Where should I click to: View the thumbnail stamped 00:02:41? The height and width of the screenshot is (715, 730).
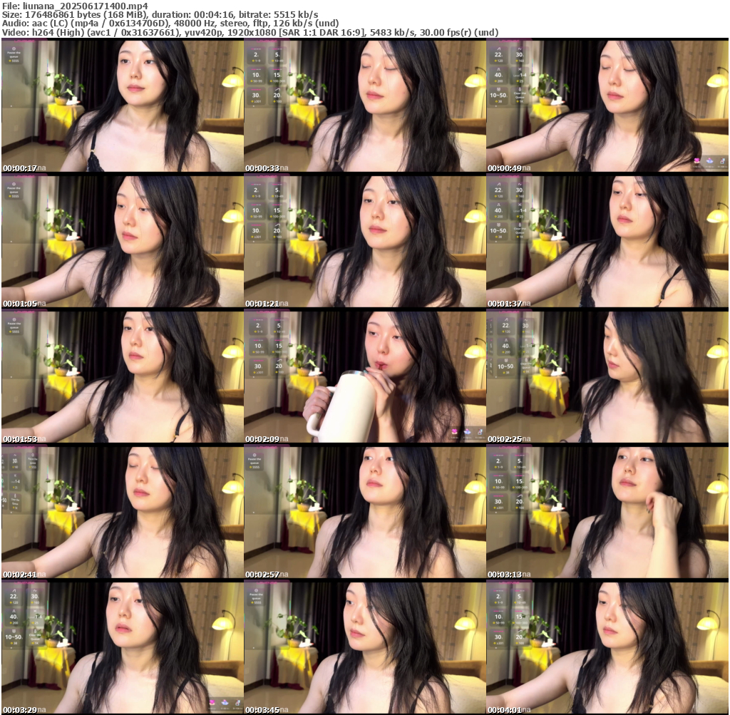[x=123, y=513]
